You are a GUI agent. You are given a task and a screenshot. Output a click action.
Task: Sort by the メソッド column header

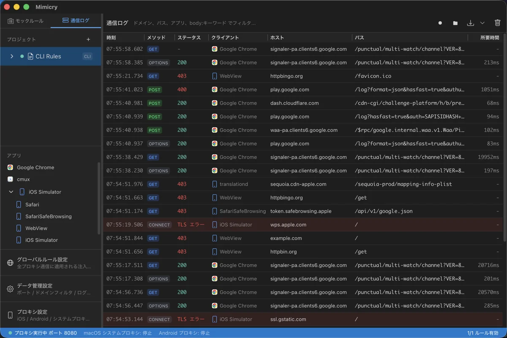156,38
